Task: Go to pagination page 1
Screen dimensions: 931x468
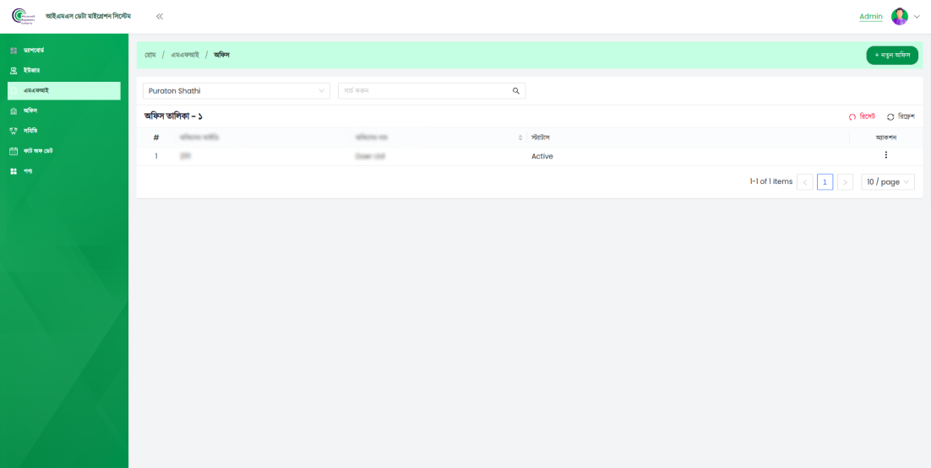Action: (825, 181)
